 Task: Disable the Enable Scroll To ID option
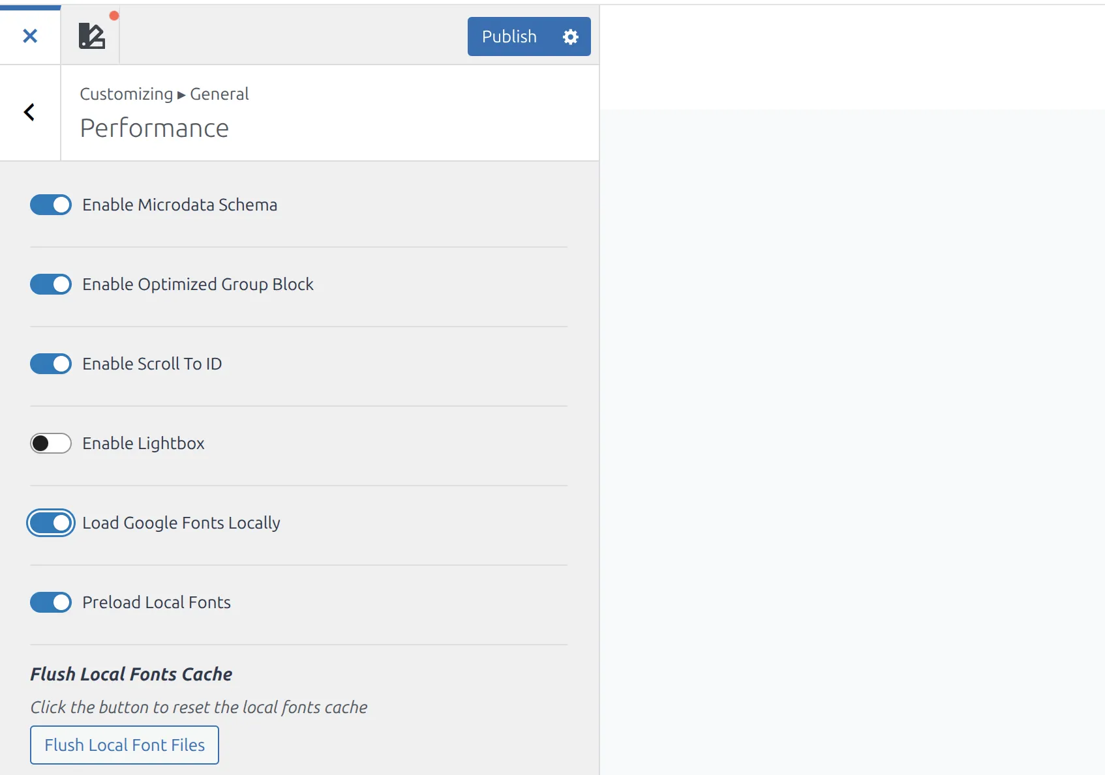pos(50,364)
